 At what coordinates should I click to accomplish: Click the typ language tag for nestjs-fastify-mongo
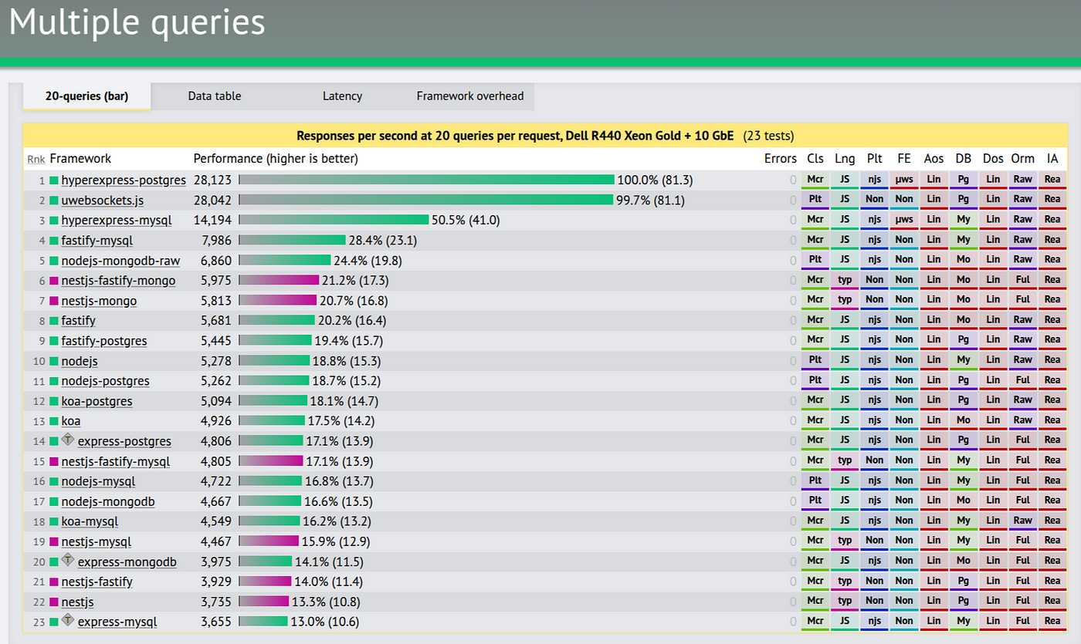point(845,280)
